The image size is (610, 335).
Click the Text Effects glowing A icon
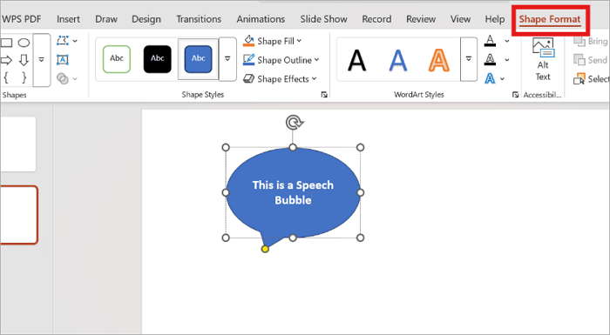pyautogui.click(x=490, y=79)
